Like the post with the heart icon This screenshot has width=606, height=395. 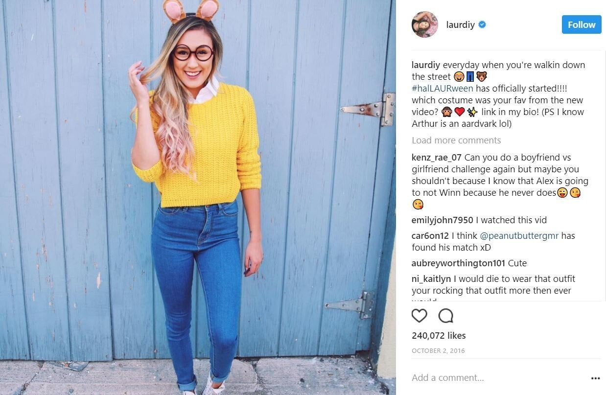coord(419,316)
